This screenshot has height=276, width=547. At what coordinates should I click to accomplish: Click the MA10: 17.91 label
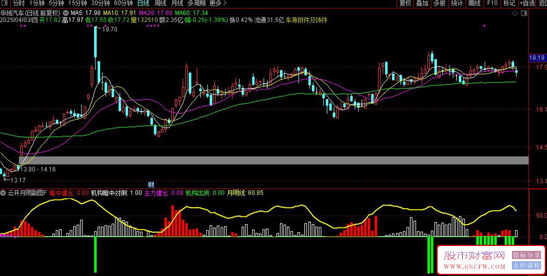click(119, 13)
